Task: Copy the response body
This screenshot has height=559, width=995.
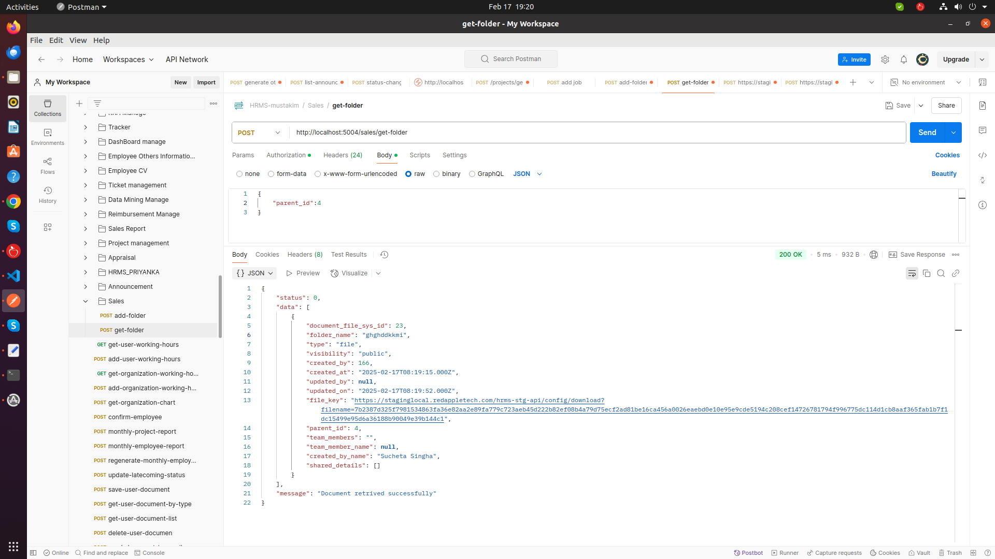Action: click(927, 273)
